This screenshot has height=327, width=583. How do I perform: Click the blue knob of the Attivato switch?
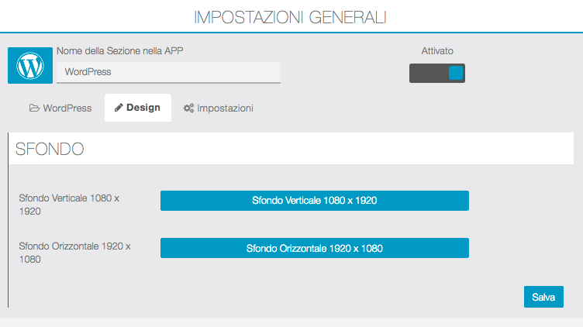[x=455, y=73]
